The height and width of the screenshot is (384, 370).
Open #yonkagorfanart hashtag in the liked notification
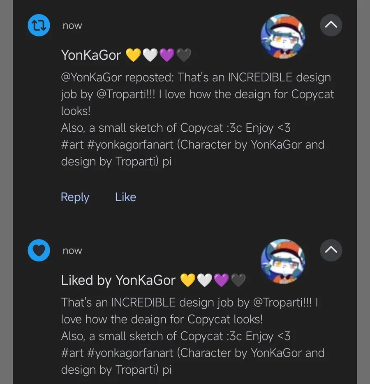132,353
